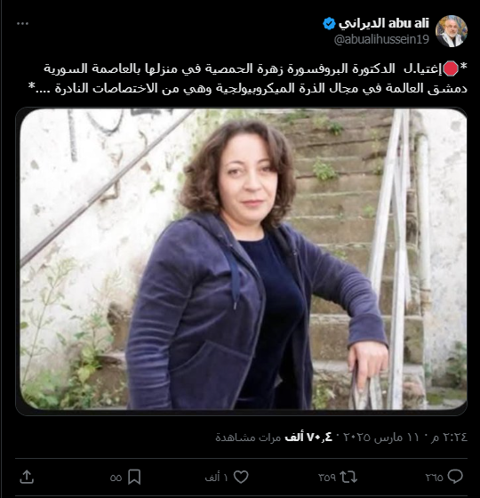Like the post with heart icon
Image resolution: width=480 pixels, height=498 pixels.
(x=241, y=477)
